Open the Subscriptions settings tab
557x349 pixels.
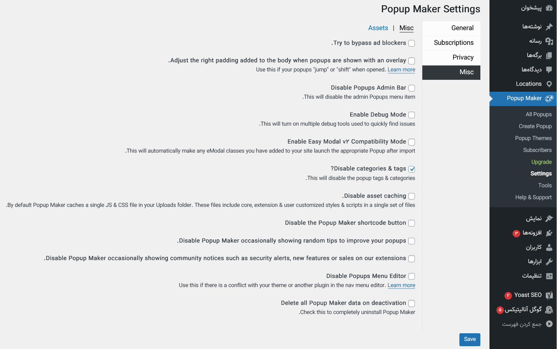click(x=451, y=43)
